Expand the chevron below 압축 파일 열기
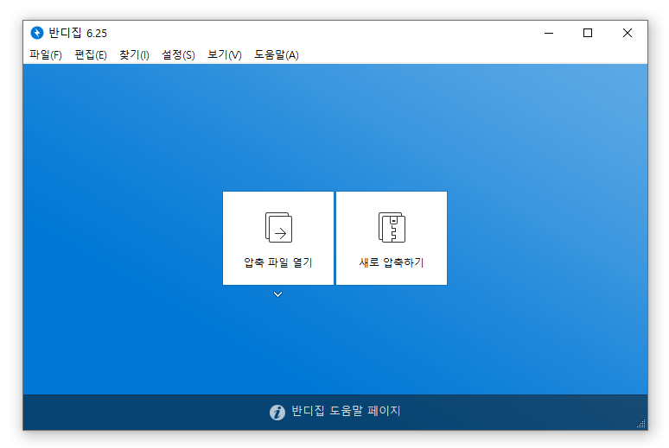 [x=277, y=294]
